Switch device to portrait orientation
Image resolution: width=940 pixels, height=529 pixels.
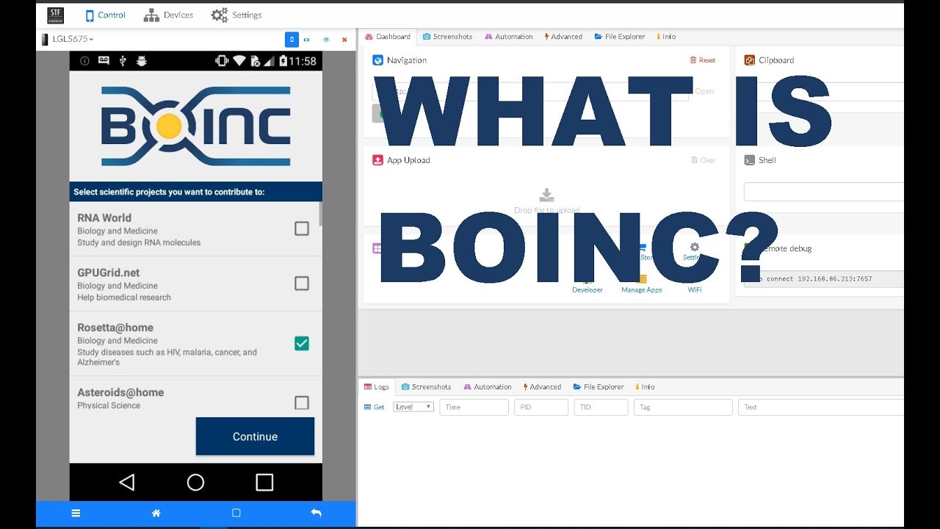[292, 40]
